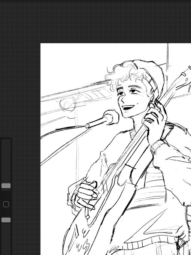Image resolution: width=191 pixels, height=255 pixels.
Task: Tap the brush size slider handle
Action: tap(6, 186)
